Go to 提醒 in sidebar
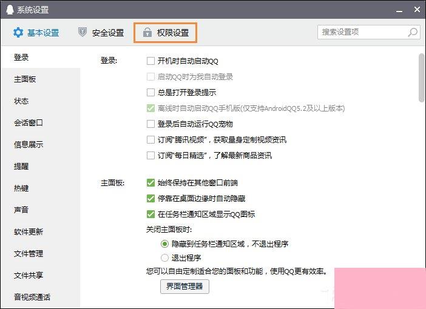Viewport: 426px width, 309px height. (x=41, y=166)
